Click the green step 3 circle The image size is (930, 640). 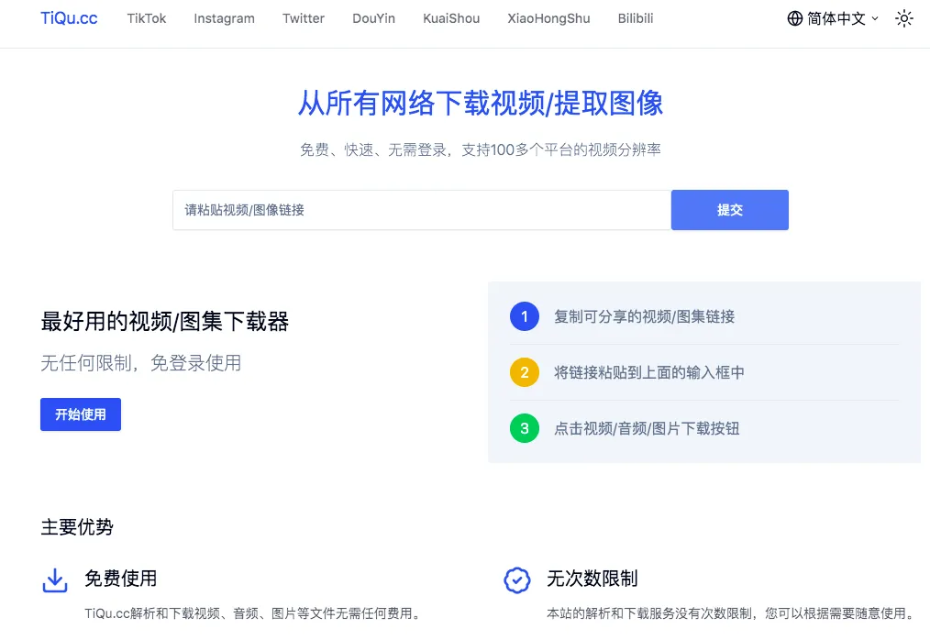[524, 428]
